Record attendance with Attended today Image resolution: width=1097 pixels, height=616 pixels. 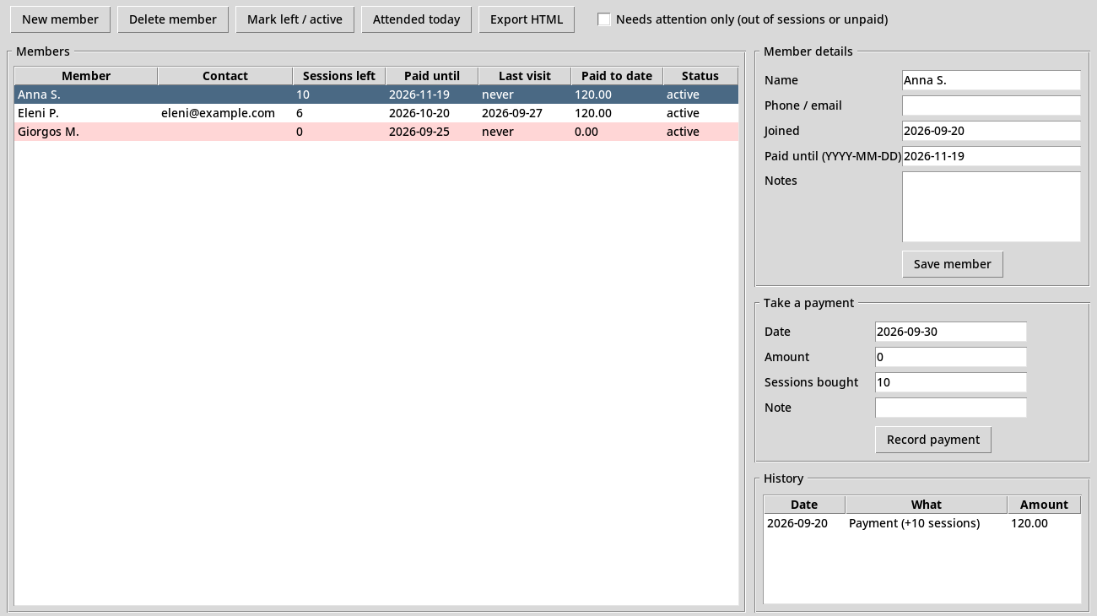(x=417, y=19)
